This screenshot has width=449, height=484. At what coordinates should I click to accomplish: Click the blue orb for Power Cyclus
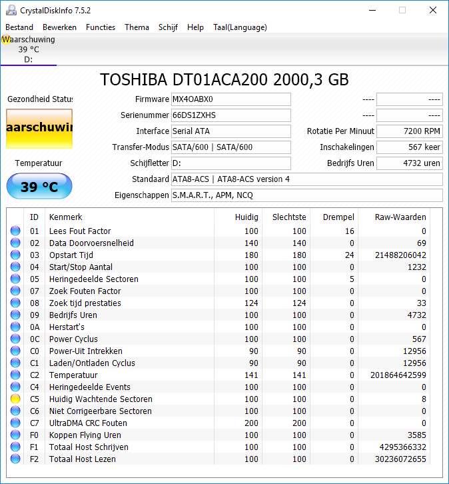(15, 339)
